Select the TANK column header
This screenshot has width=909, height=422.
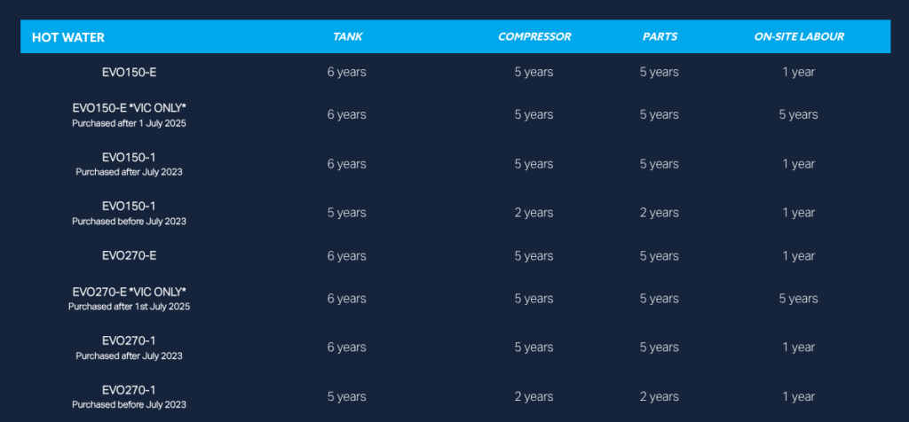coord(347,37)
